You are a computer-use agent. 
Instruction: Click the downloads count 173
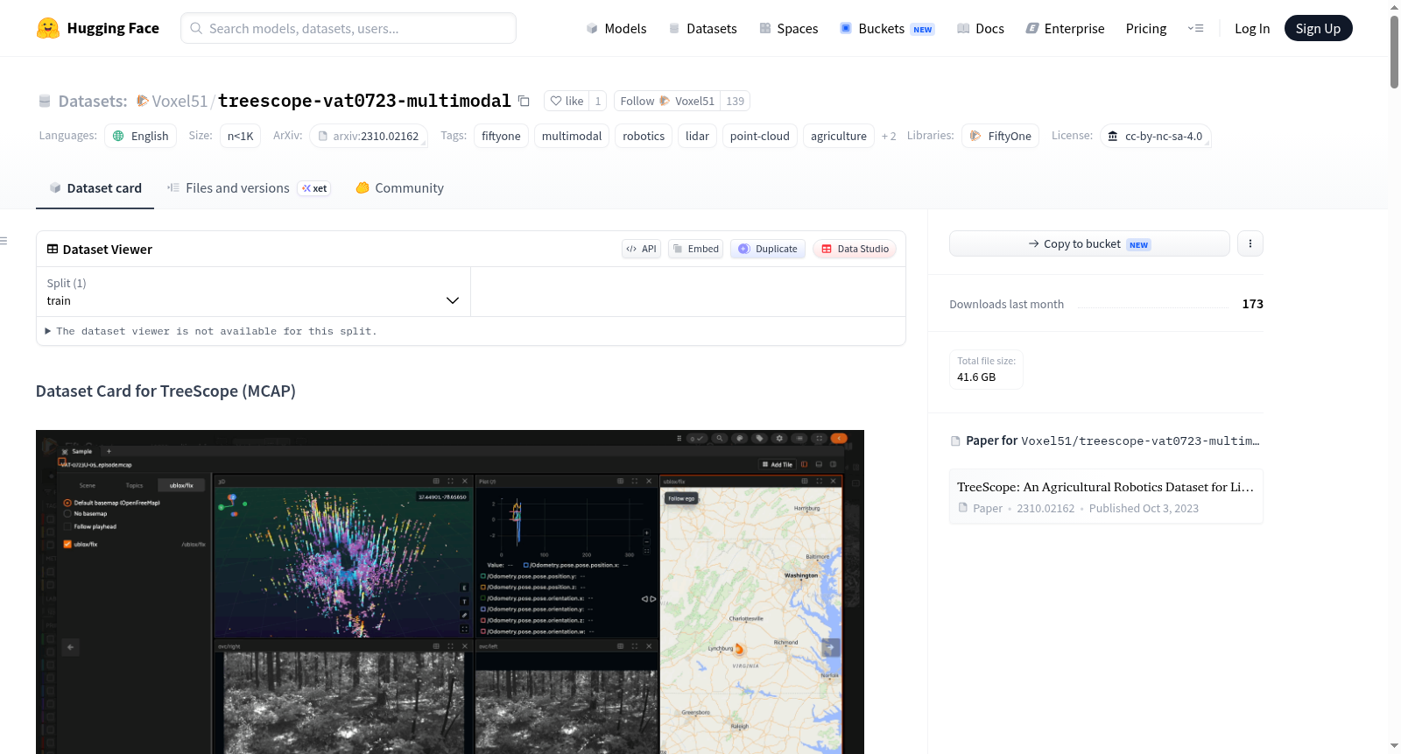(x=1252, y=304)
